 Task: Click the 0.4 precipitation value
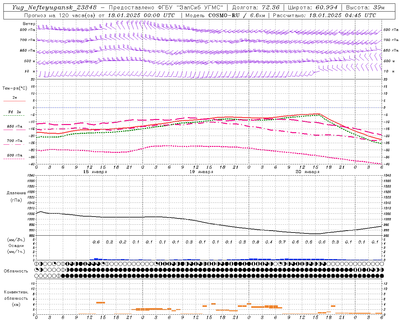pos(269,242)
